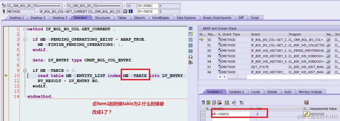Screen dimensions: 340x121
Task: Click SY-TABIX variable name field
Action: (148, 11)
